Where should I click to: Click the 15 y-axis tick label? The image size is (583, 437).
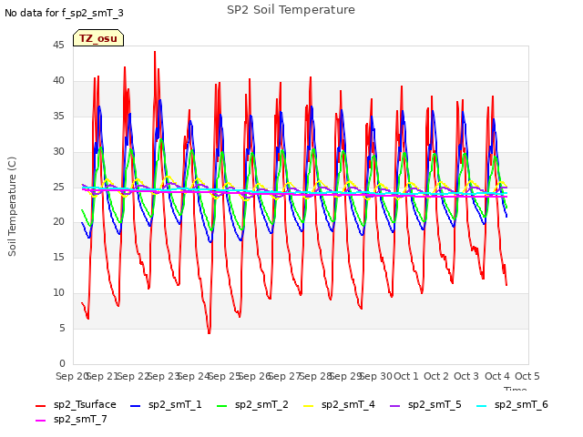[x=58, y=257]
